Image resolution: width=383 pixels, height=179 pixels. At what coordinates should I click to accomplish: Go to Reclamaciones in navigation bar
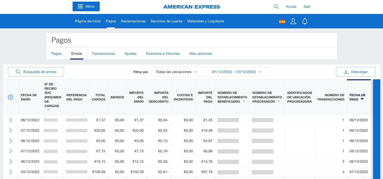click(x=133, y=21)
